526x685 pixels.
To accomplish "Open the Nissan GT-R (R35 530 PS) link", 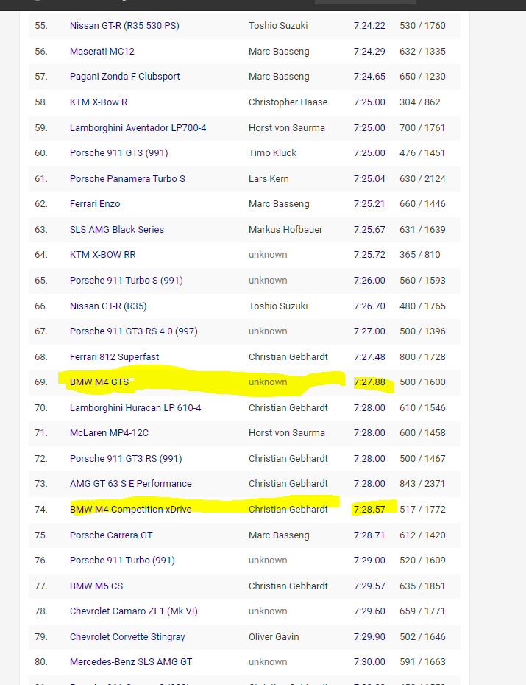I will tap(124, 26).
